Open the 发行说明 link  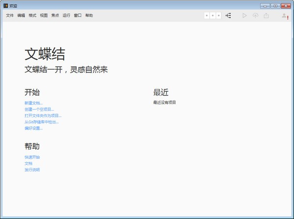point(32,170)
